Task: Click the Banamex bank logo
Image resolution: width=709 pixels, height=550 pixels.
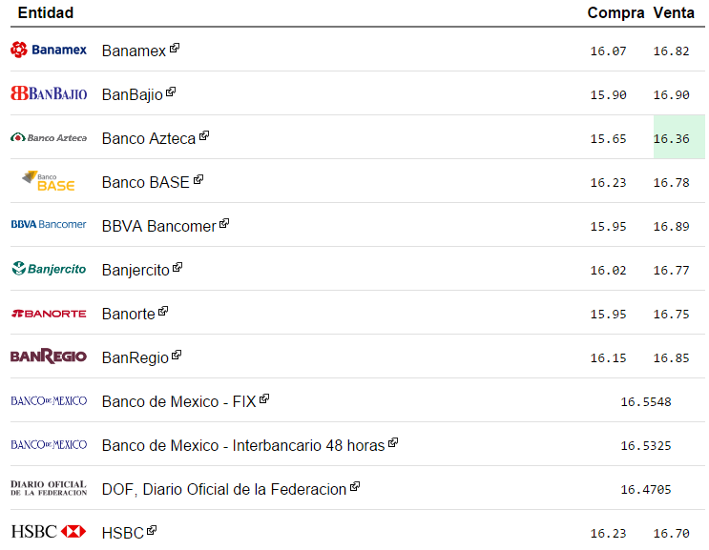Action: click(x=48, y=50)
